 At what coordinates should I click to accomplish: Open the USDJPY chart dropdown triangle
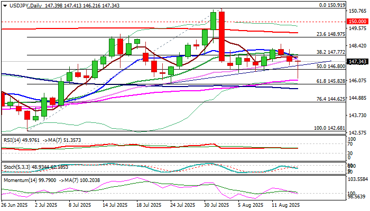(5, 6)
